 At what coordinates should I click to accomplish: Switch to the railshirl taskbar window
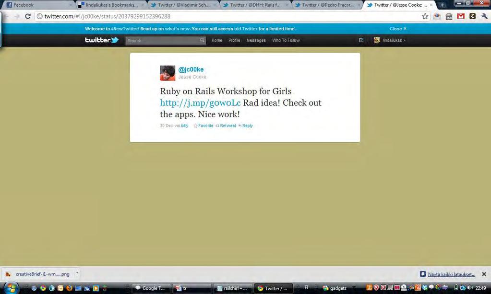[x=233, y=288]
